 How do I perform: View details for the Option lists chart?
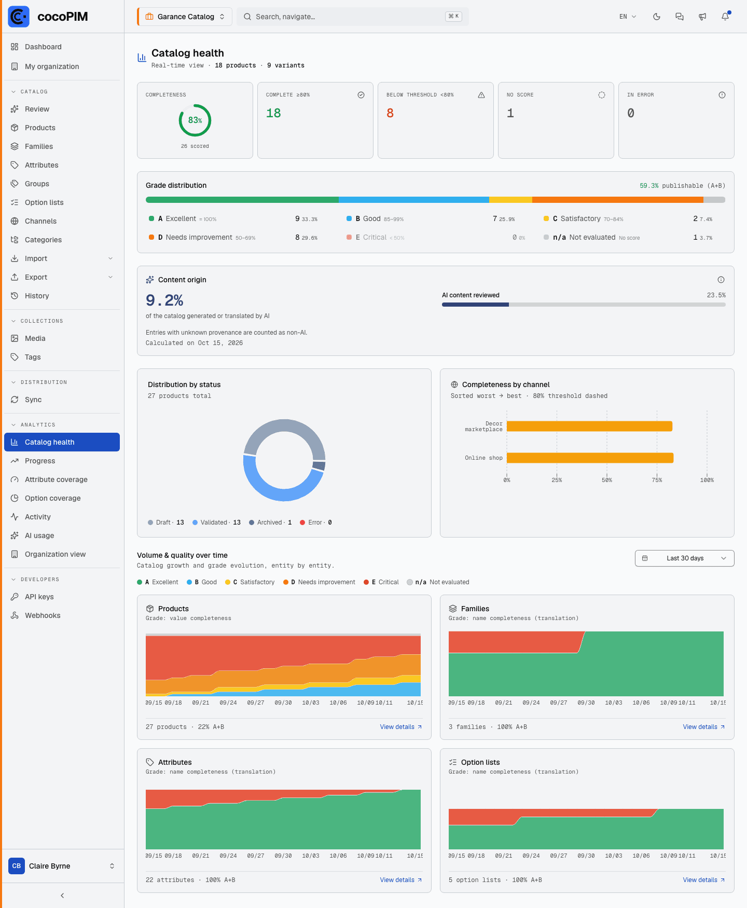tap(704, 880)
